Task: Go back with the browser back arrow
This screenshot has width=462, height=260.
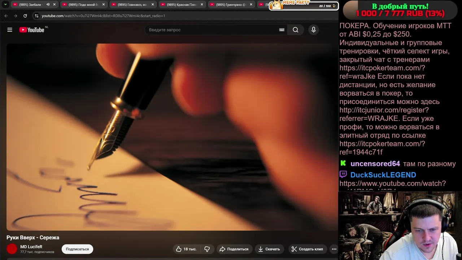Action: point(6,16)
